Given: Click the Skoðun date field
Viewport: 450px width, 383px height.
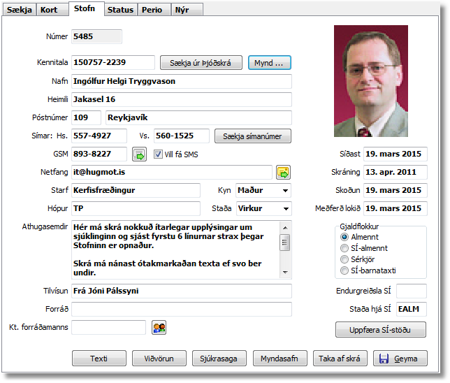Looking at the screenshot, I should (395, 190).
